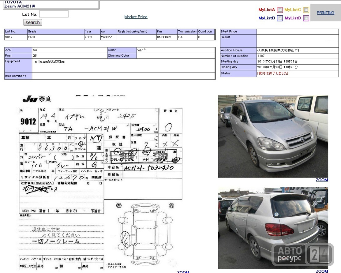Click the lot number 9012 cell
This screenshot has width=341, height=273.
(16, 37)
